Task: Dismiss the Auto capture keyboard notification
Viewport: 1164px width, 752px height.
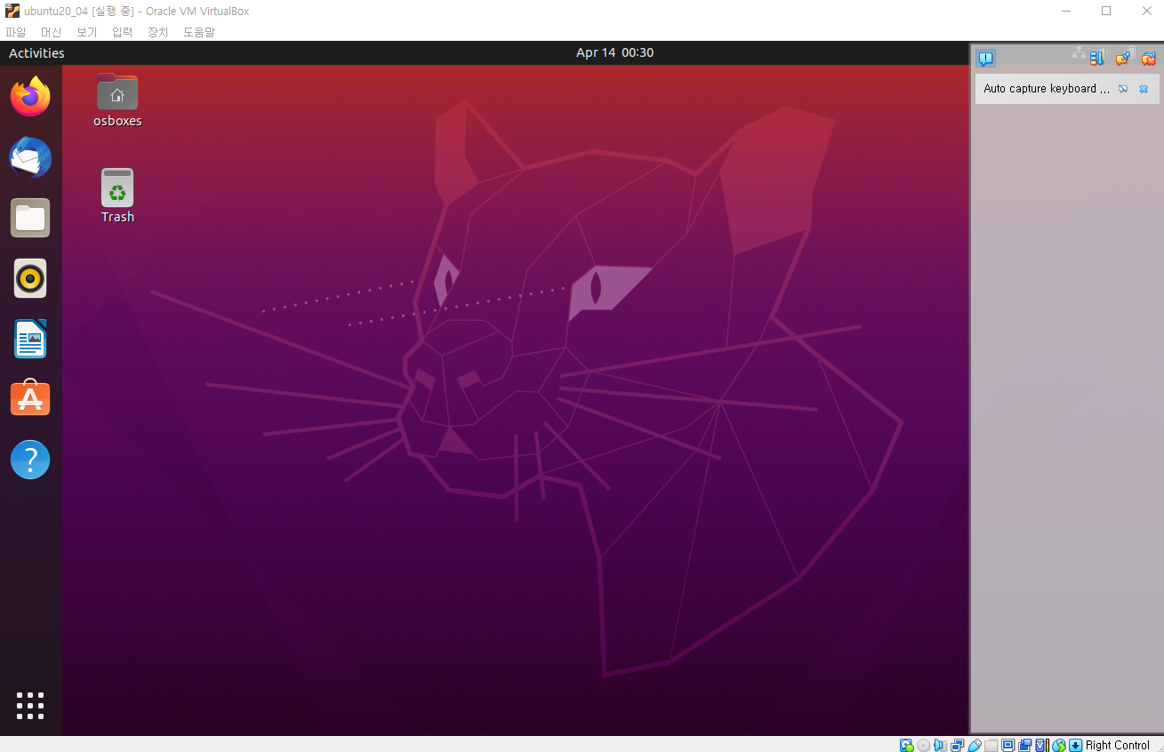Action: (1144, 89)
